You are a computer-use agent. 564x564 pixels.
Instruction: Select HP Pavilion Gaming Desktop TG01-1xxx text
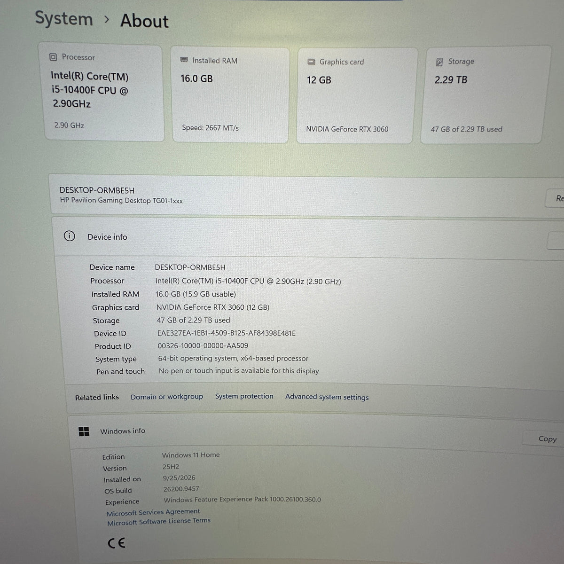click(121, 200)
